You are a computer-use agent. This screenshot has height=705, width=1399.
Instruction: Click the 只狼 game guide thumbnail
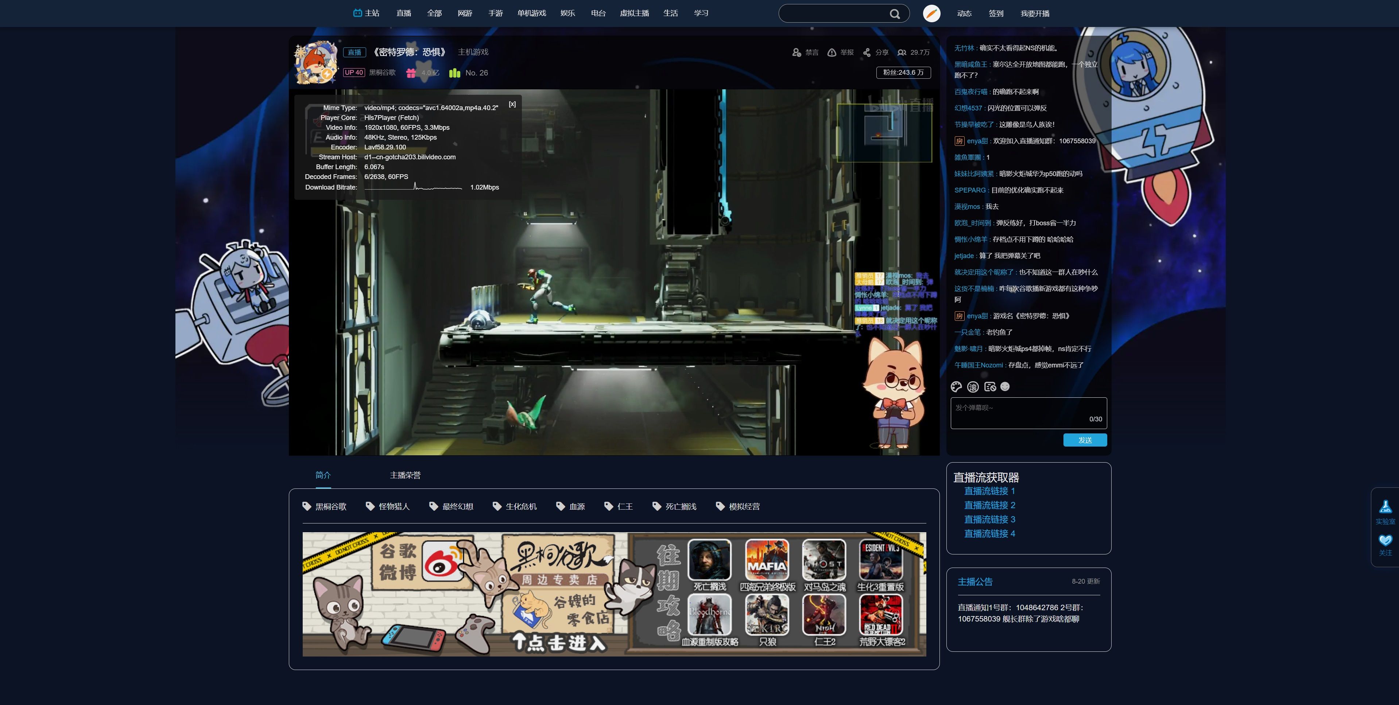click(x=767, y=615)
